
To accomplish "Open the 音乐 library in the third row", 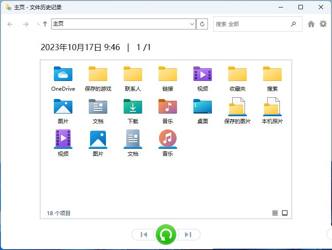I will tap(168, 143).
